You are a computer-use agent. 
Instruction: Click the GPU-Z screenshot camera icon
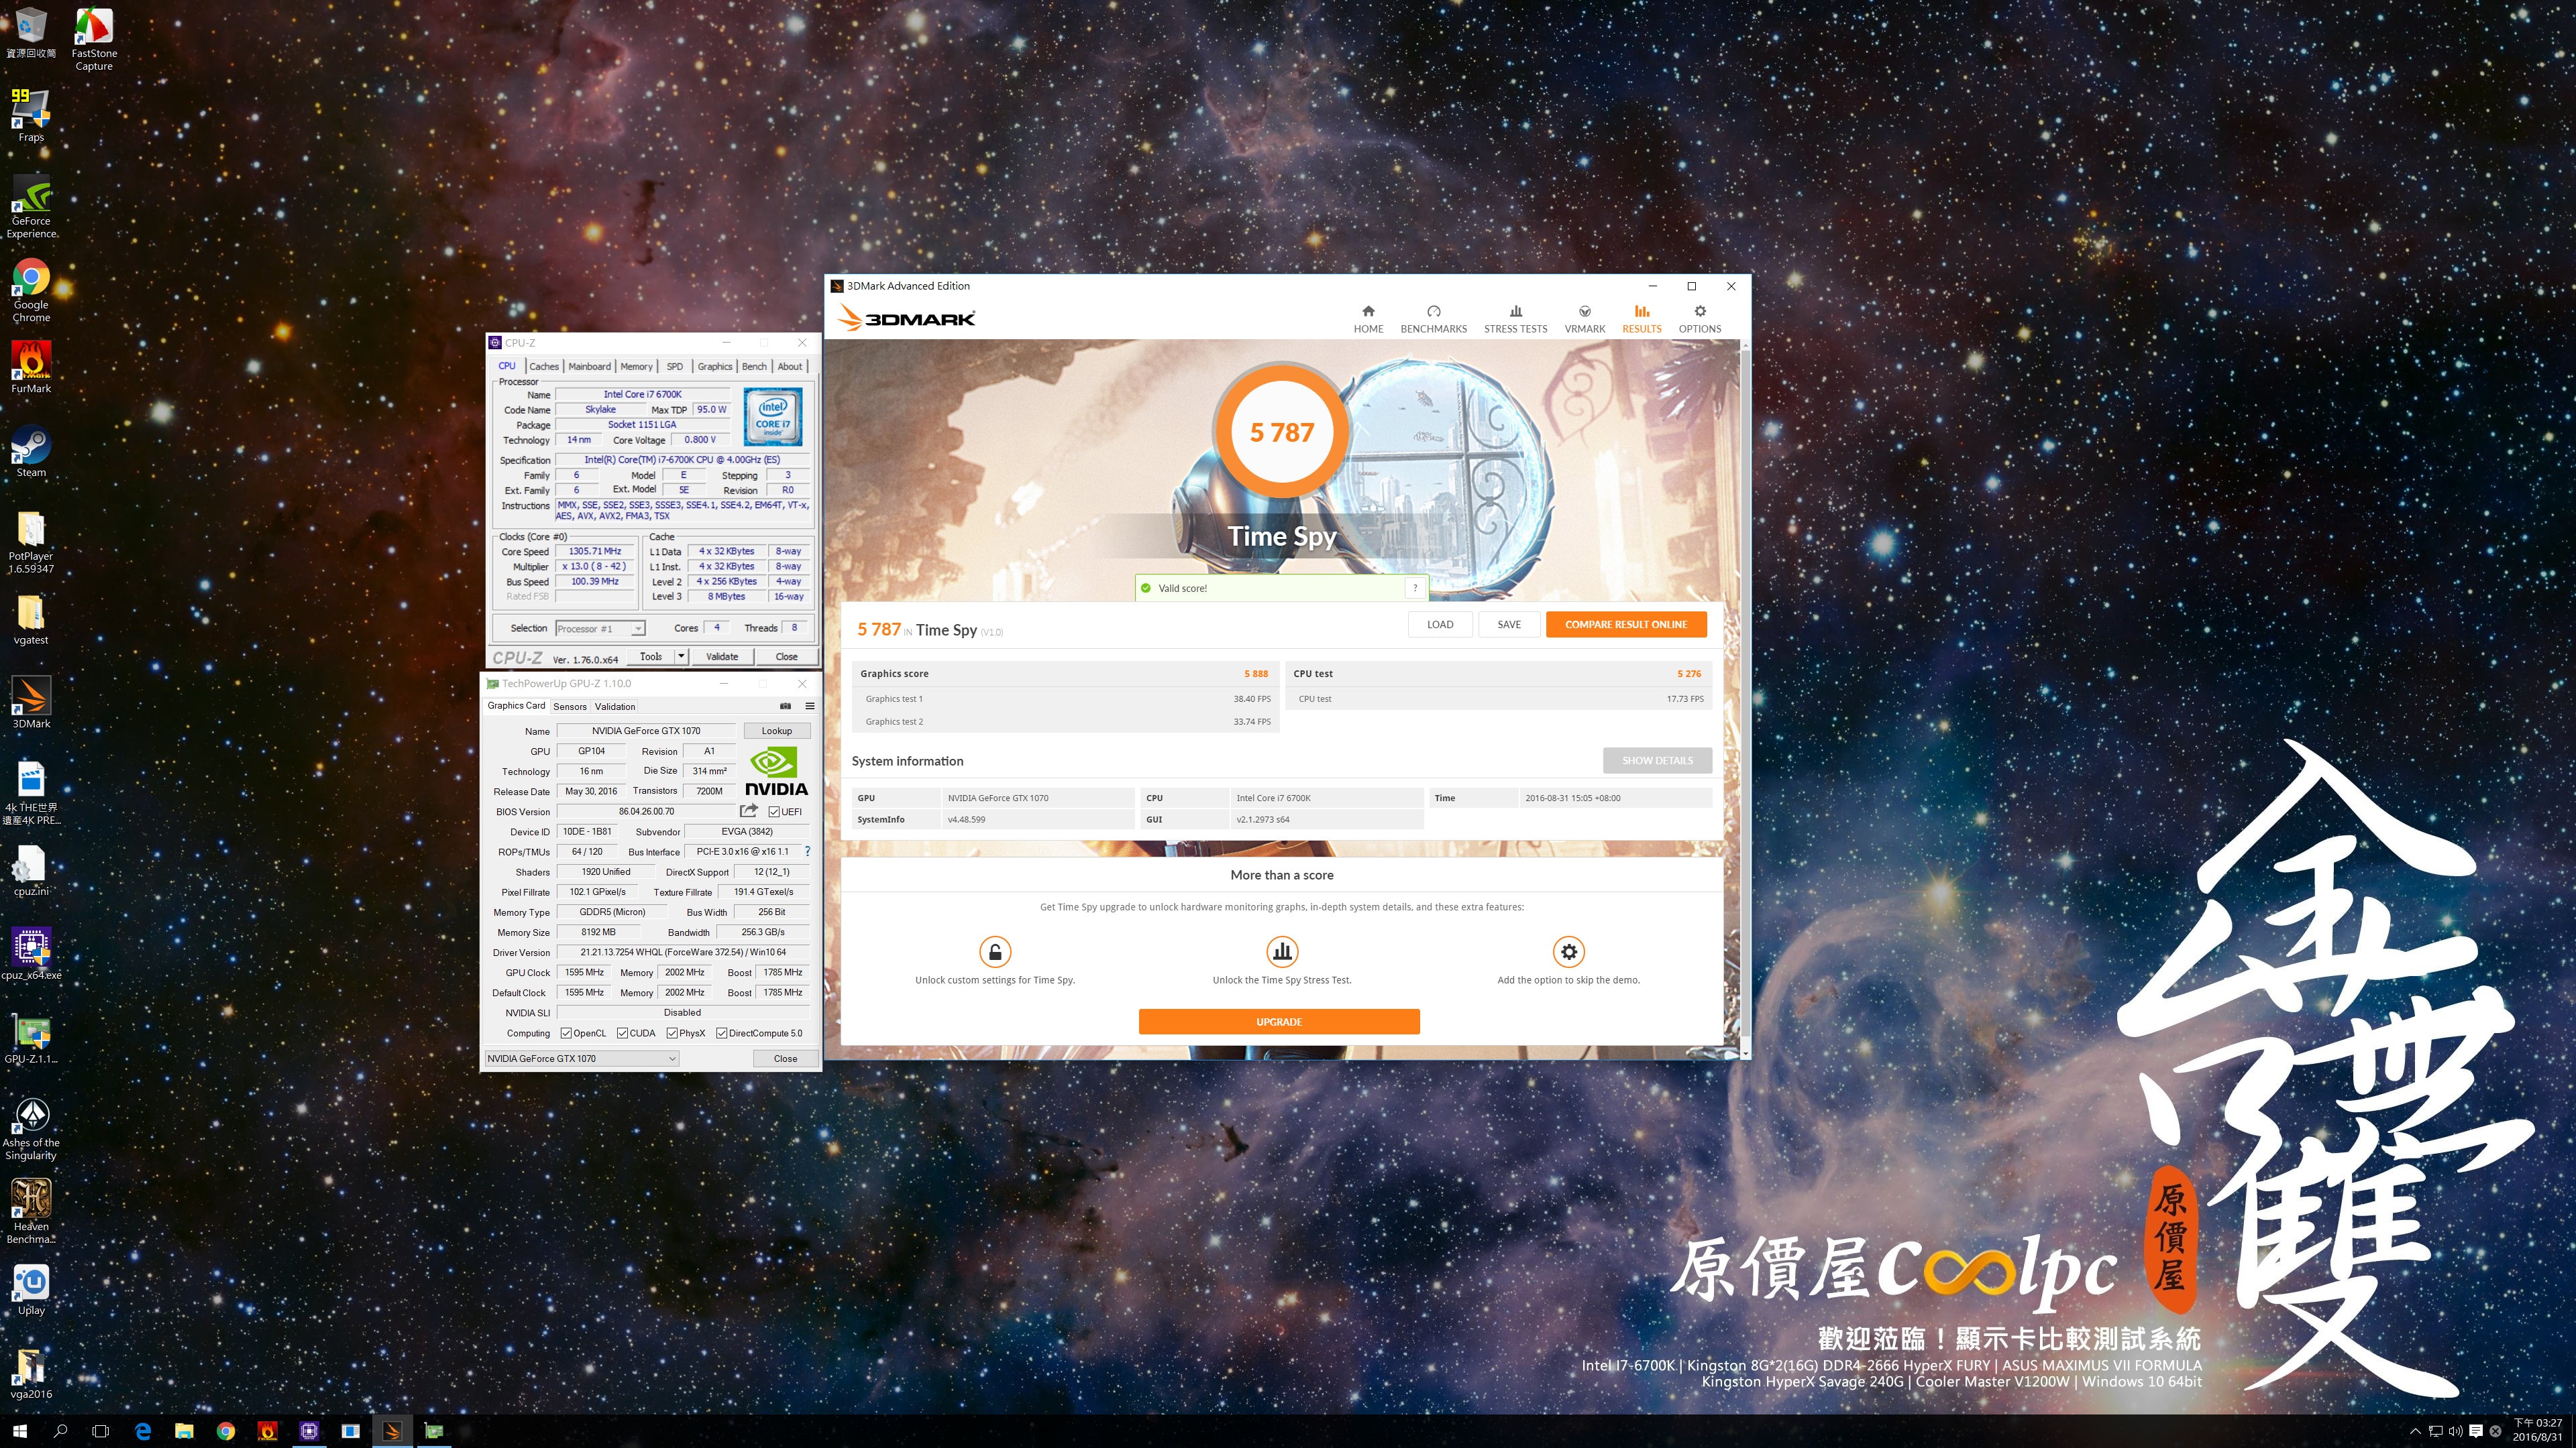tap(785, 705)
